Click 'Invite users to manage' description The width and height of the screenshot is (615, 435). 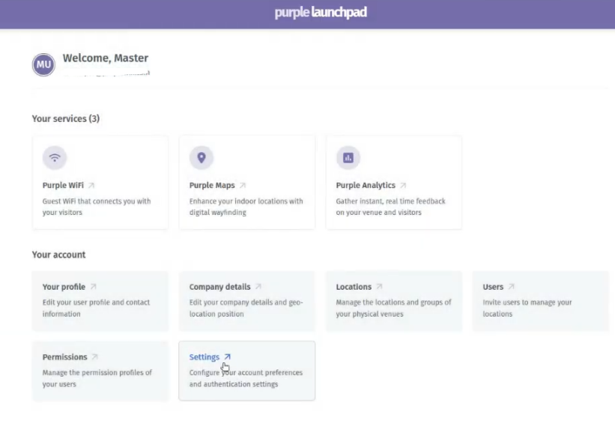point(527,308)
